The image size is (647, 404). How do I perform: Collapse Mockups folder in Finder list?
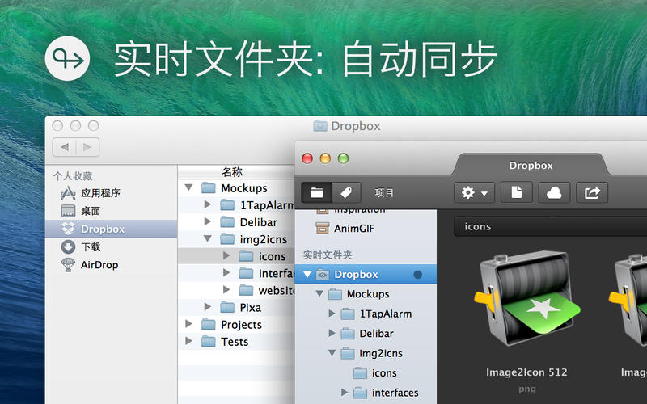coord(188,187)
